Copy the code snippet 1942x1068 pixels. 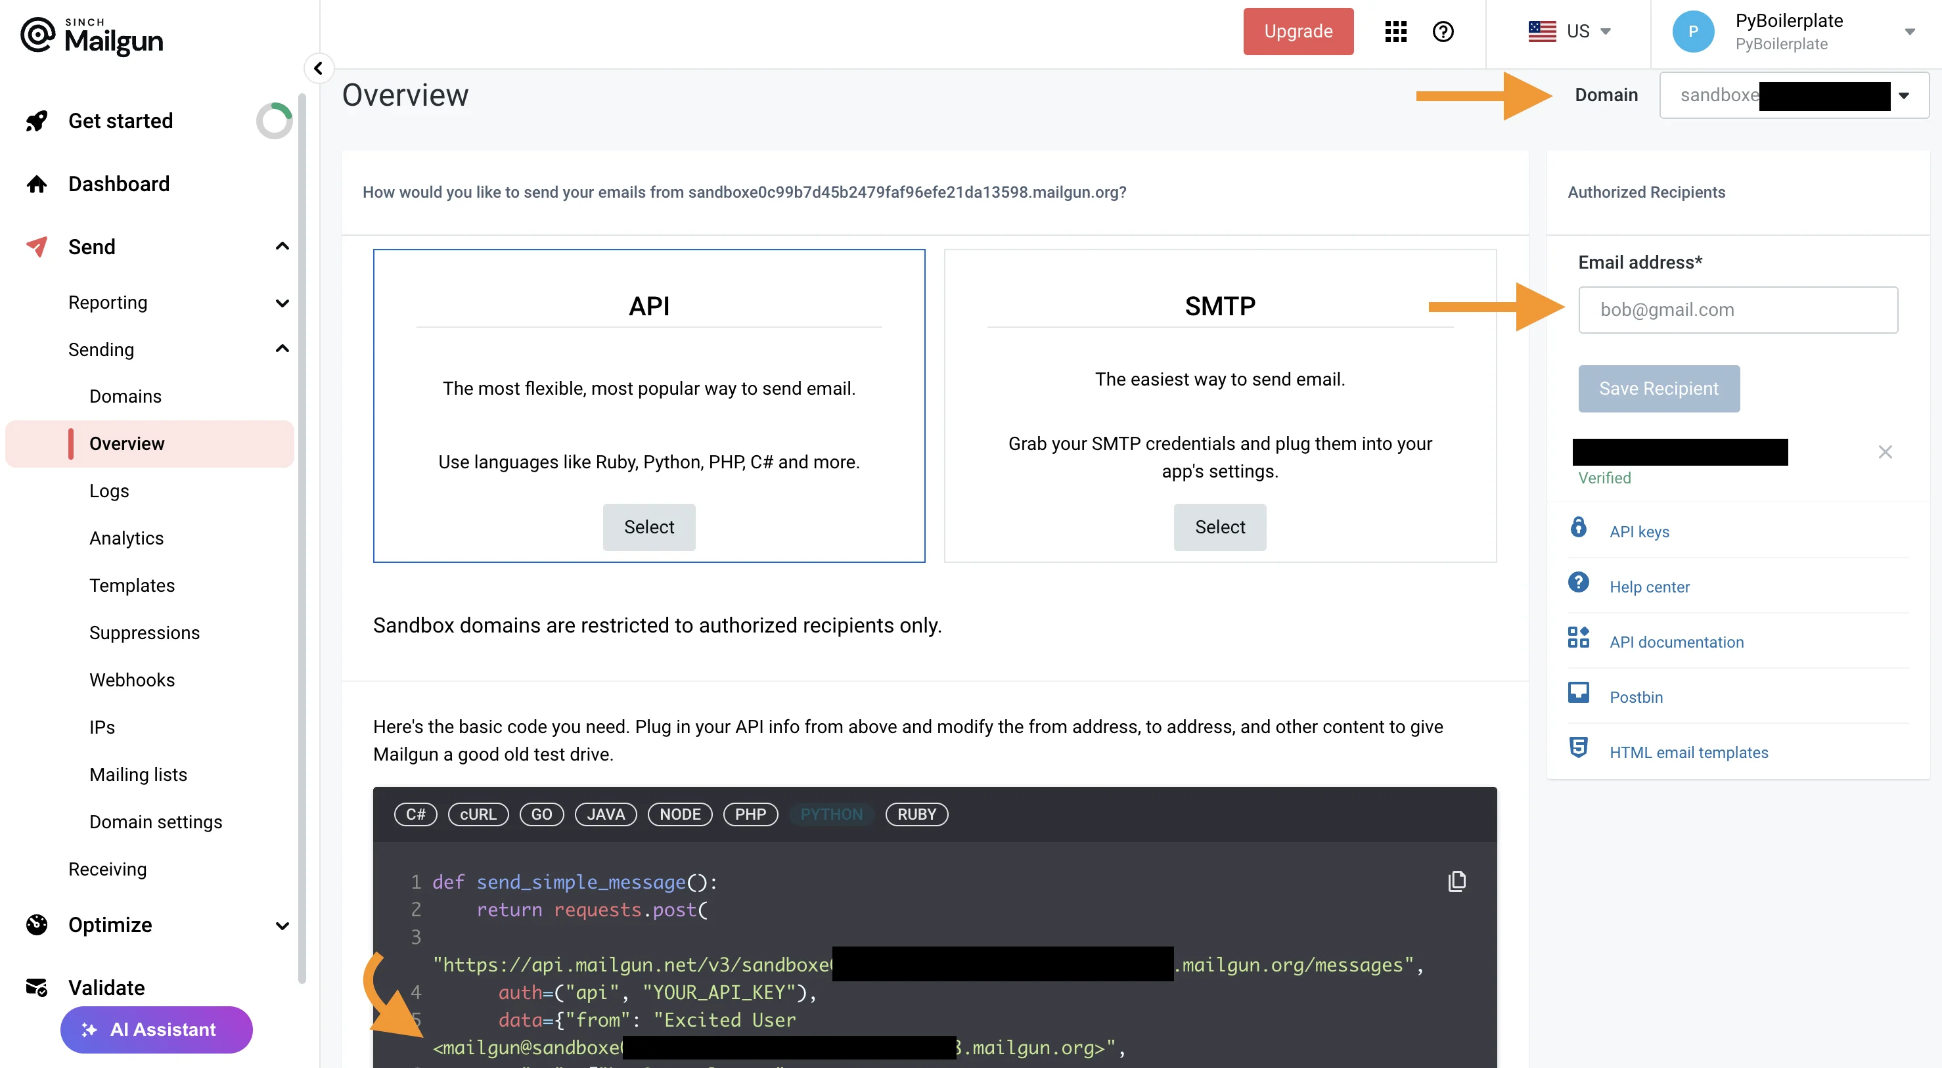pos(1456,880)
